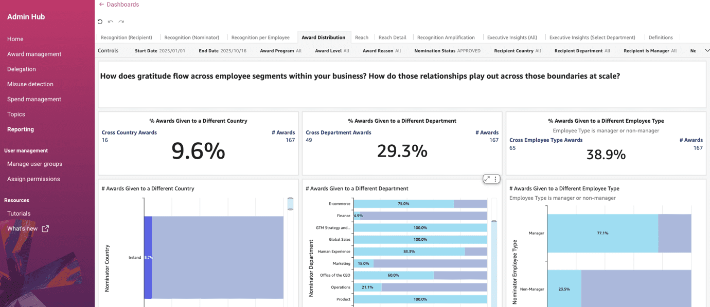Viewport: 710px width, 307px height.
Task: Open Misuse detection page
Action: (x=30, y=84)
